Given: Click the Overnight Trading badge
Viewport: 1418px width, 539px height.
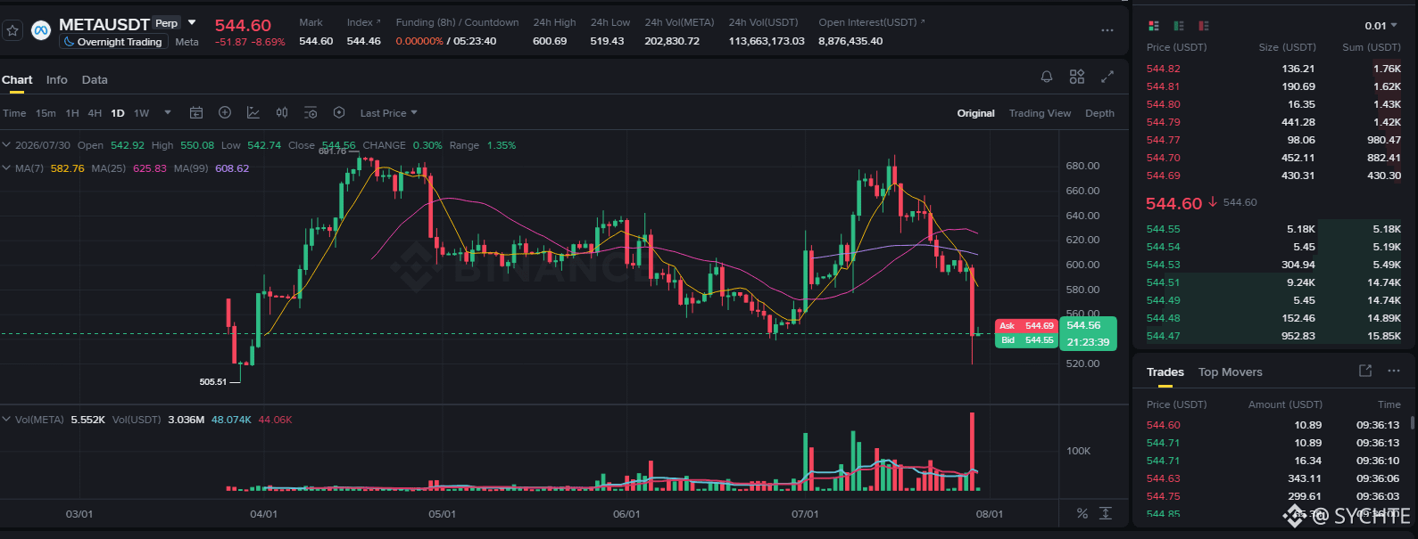Looking at the screenshot, I should coord(113,42).
